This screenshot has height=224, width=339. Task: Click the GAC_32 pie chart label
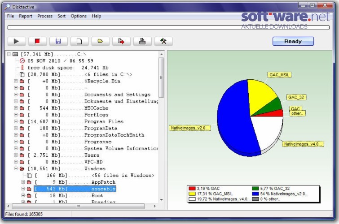pyautogui.click(x=296, y=97)
